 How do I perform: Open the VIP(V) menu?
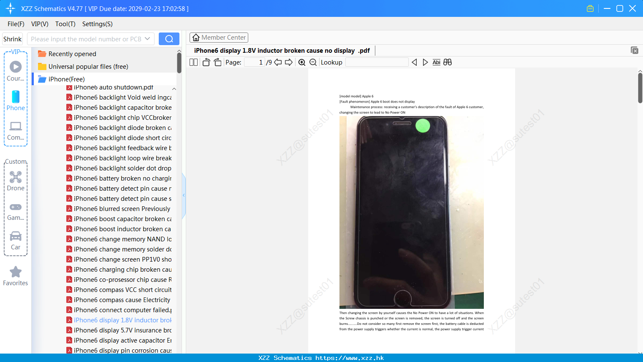(x=40, y=24)
